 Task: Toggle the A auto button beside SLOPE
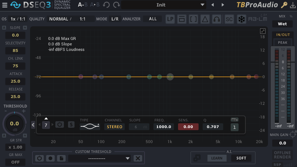click(x=4, y=28)
